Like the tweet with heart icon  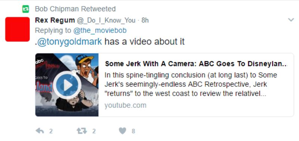tap(123, 131)
